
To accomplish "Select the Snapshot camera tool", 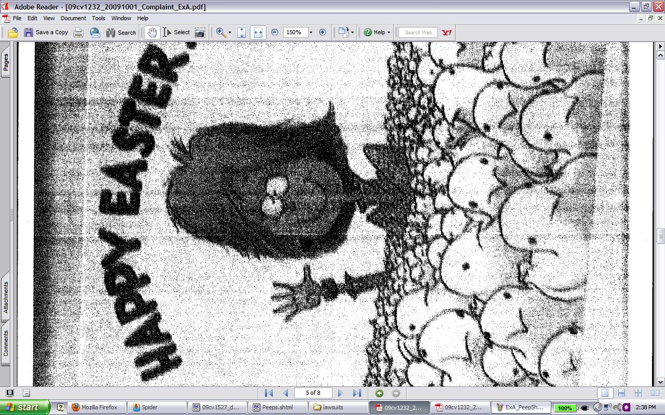I will [200, 32].
